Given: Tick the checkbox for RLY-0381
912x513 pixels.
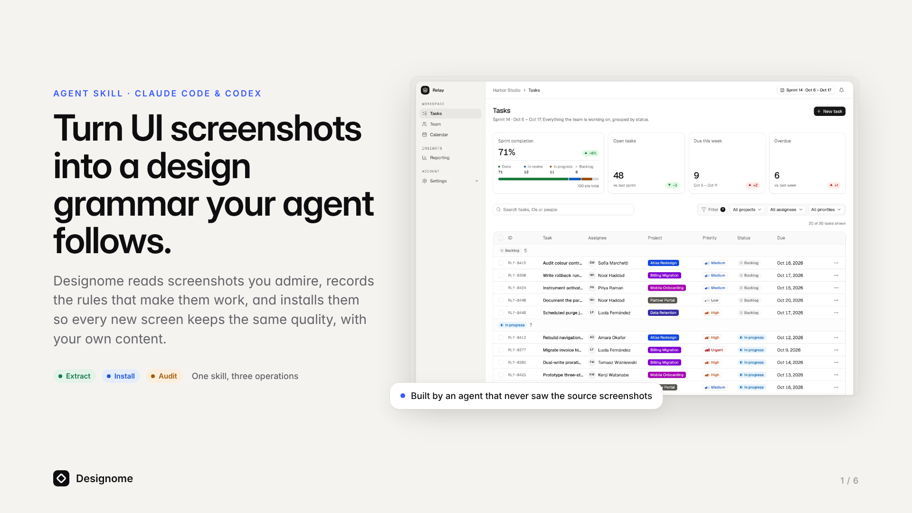Looking at the screenshot, I should pos(501,362).
